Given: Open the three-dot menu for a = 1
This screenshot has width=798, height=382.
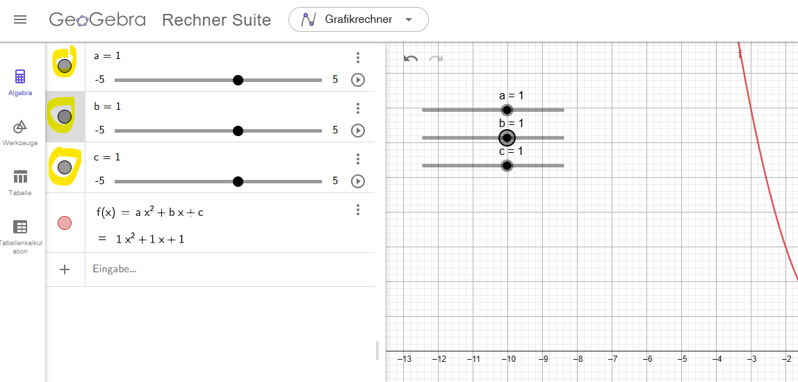Looking at the screenshot, I should tap(358, 58).
